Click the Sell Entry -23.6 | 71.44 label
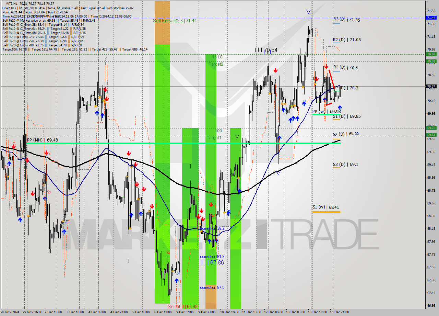Screen dimensions: 439x316 tap(175, 21)
